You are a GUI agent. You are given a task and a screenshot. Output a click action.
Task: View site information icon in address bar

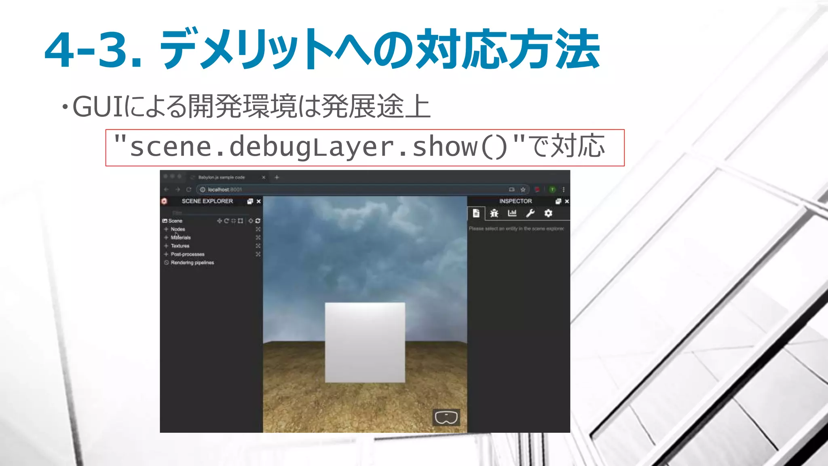tap(203, 189)
